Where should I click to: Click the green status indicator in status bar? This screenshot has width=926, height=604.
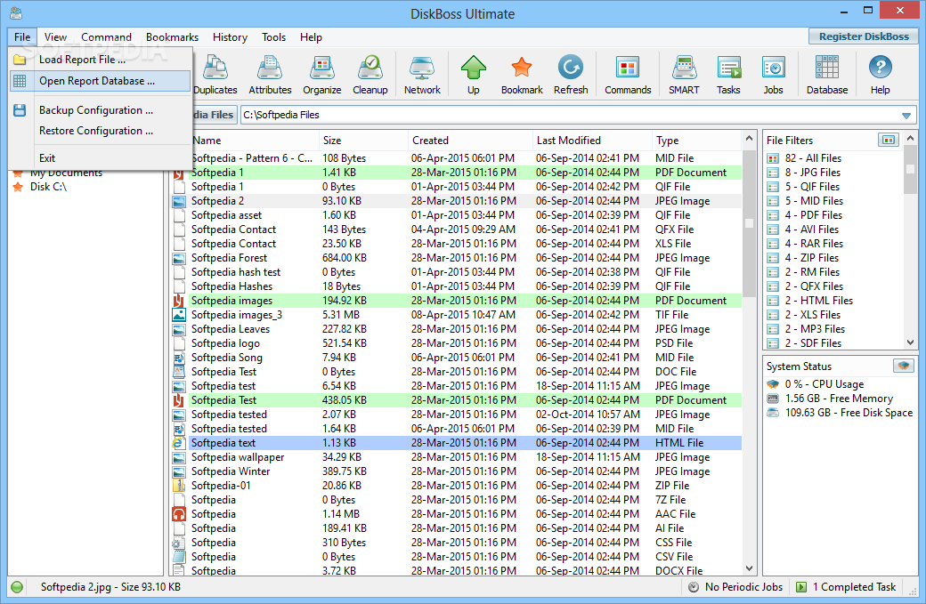pyautogui.click(x=17, y=587)
